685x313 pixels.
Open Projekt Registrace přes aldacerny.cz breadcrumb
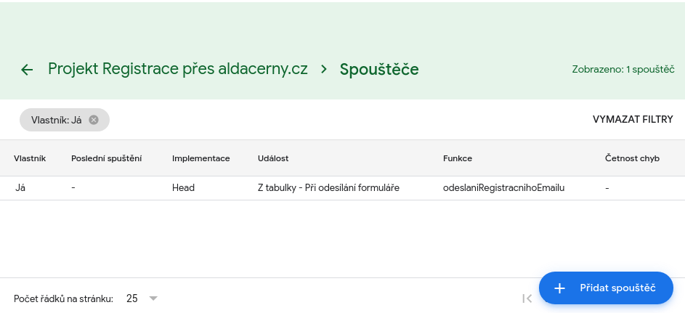click(178, 69)
